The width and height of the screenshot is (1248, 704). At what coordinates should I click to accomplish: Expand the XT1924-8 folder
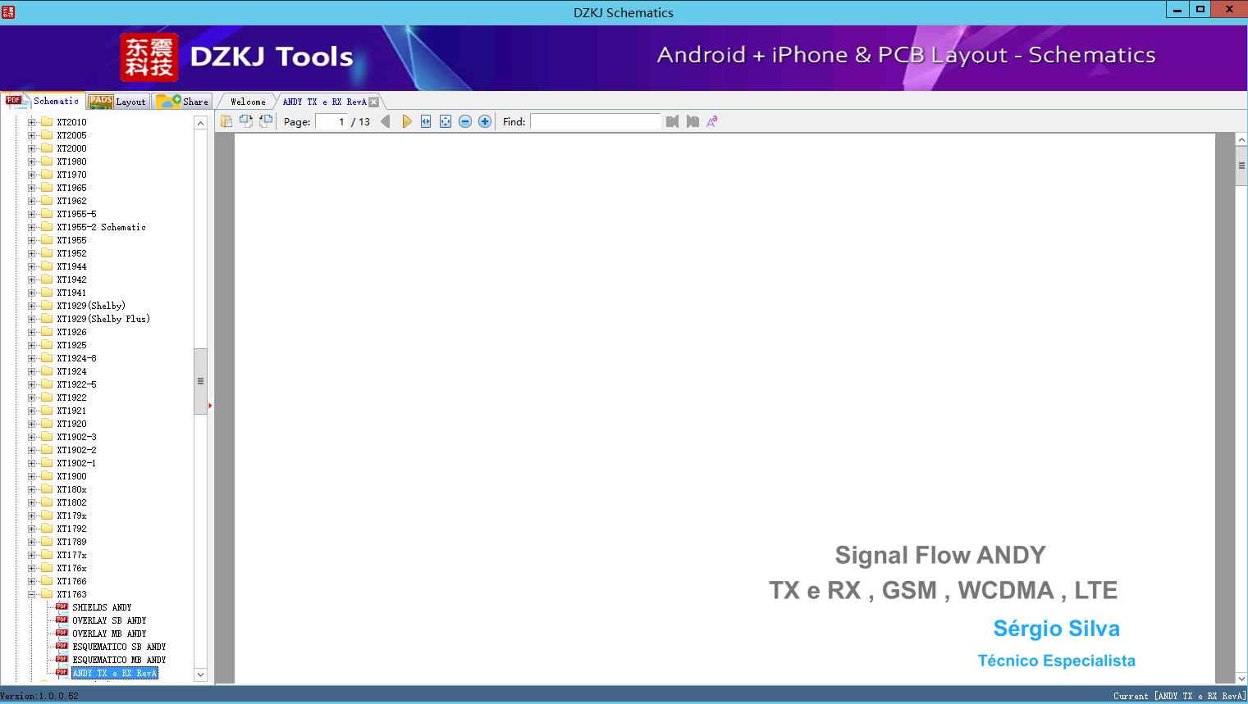click(32, 358)
